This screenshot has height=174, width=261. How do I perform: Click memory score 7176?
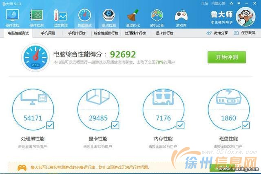point(163,118)
